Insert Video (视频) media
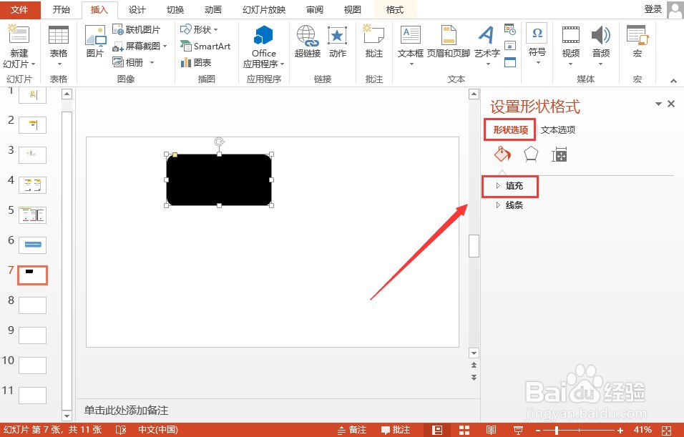Screen dimensions: 684x437 pos(570,35)
